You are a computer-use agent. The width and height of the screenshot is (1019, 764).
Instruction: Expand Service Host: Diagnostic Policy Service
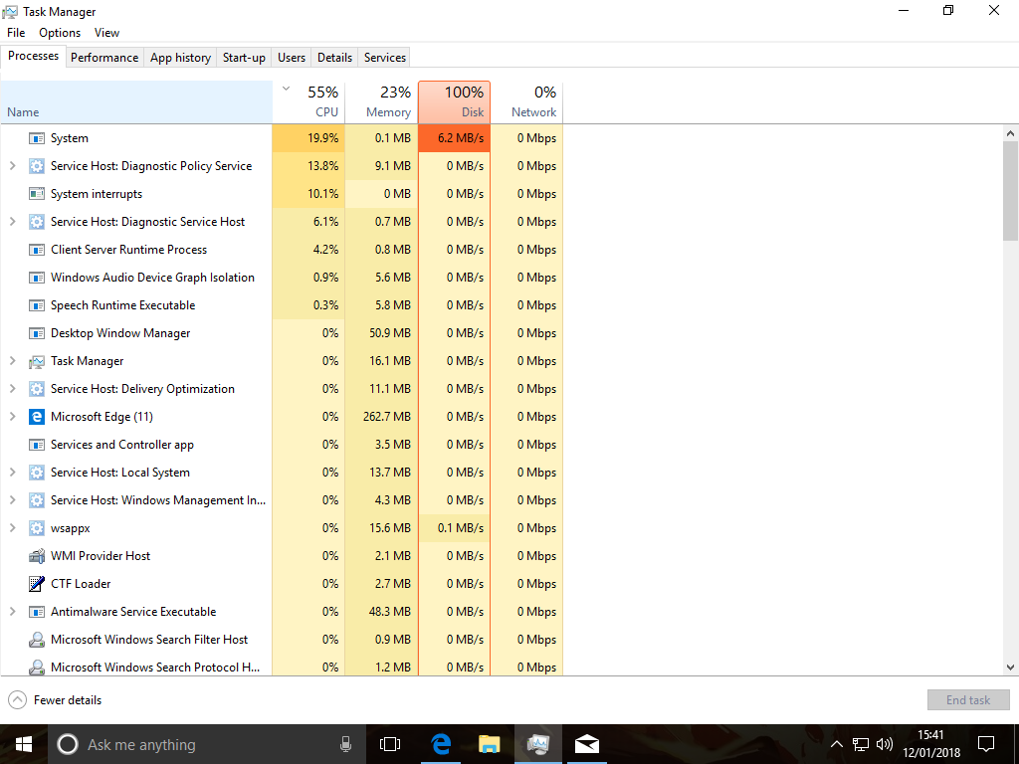pyautogui.click(x=13, y=166)
